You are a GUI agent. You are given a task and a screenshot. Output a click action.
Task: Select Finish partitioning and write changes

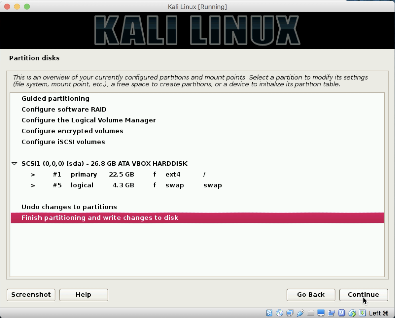pos(197,218)
